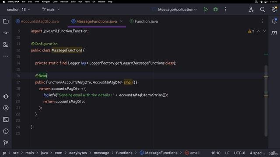Click eazybytes in the breadcrumb bar
The width and height of the screenshot is (280, 157).
tap(78, 153)
